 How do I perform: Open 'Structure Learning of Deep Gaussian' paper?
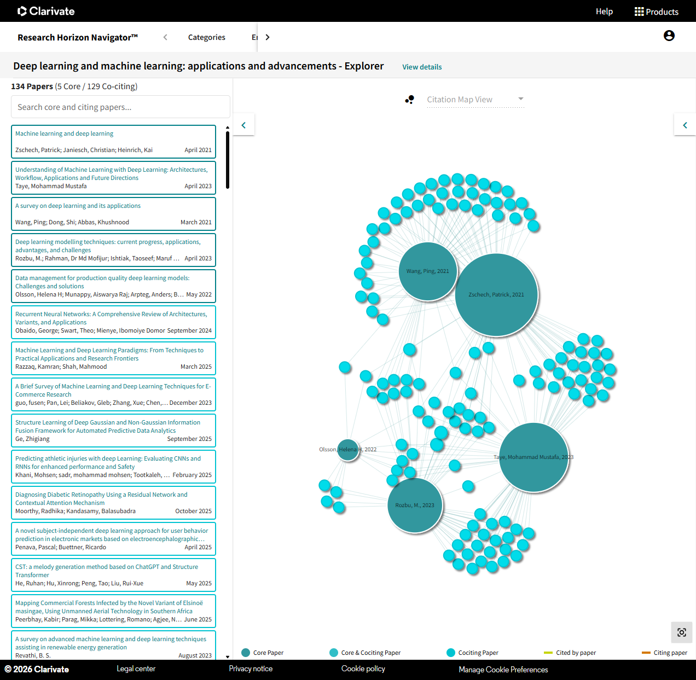113,431
